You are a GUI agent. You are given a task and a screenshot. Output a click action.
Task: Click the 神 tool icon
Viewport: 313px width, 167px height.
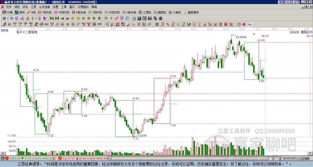[x=83, y=24]
